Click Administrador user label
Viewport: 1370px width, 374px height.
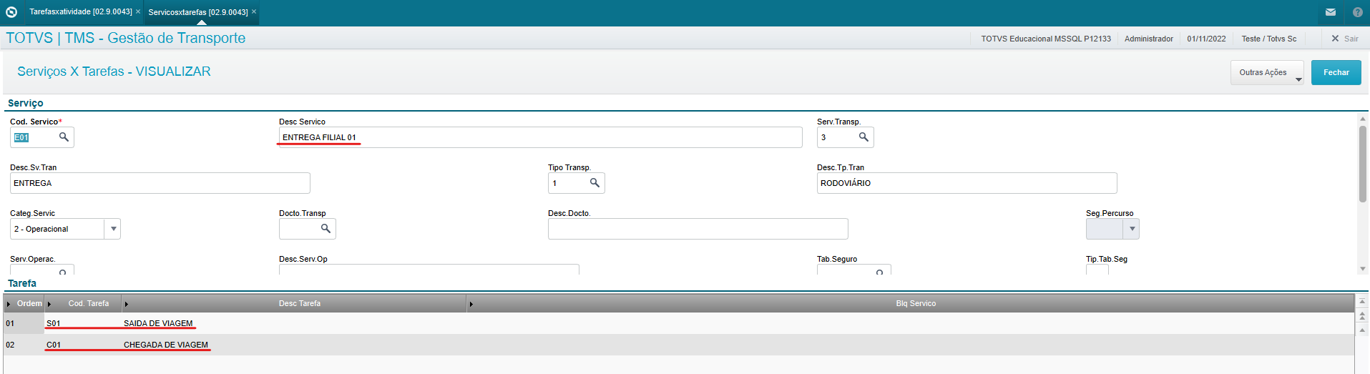point(1149,39)
